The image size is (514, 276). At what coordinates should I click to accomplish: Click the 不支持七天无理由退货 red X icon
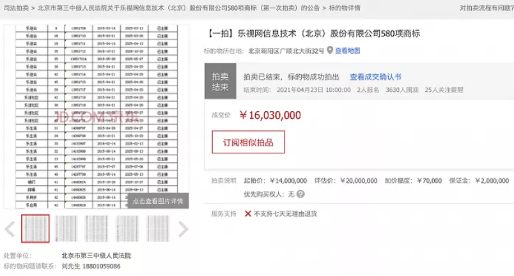tap(248, 214)
